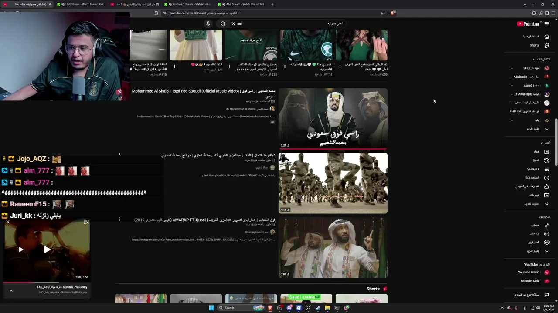Expand more Explore items in sidebar

547,251
